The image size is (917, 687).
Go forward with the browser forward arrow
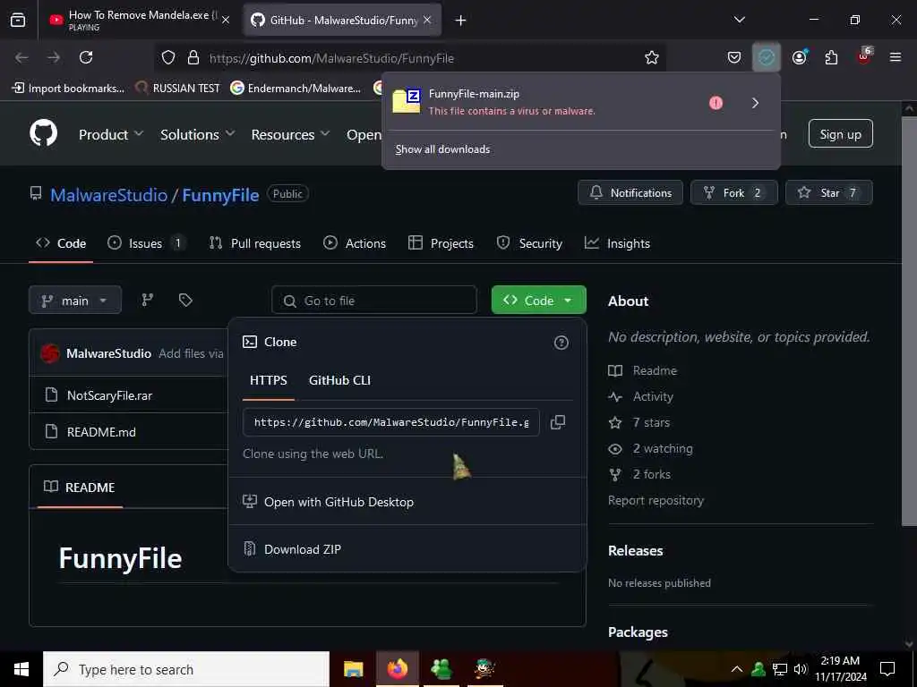[x=54, y=57]
